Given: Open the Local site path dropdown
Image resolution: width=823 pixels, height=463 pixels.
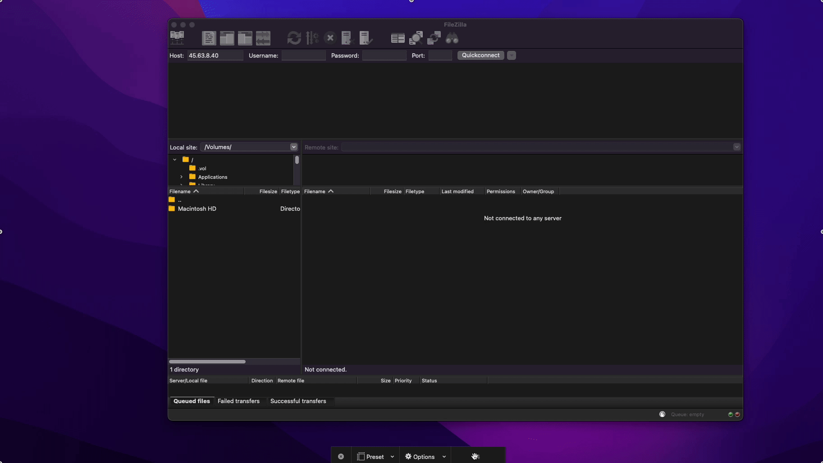Looking at the screenshot, I should click(293, 147).
